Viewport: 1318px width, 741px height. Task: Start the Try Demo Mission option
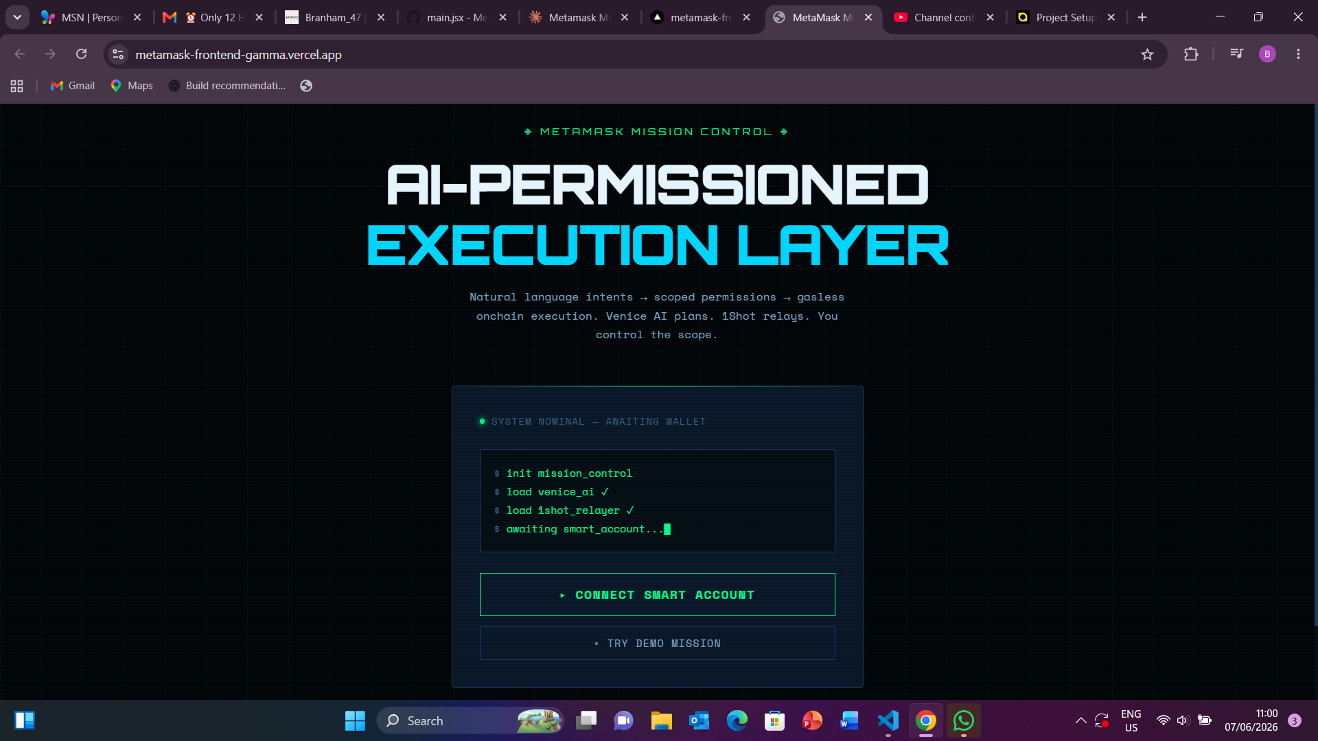pyautogui.click(x=657, y=644)
